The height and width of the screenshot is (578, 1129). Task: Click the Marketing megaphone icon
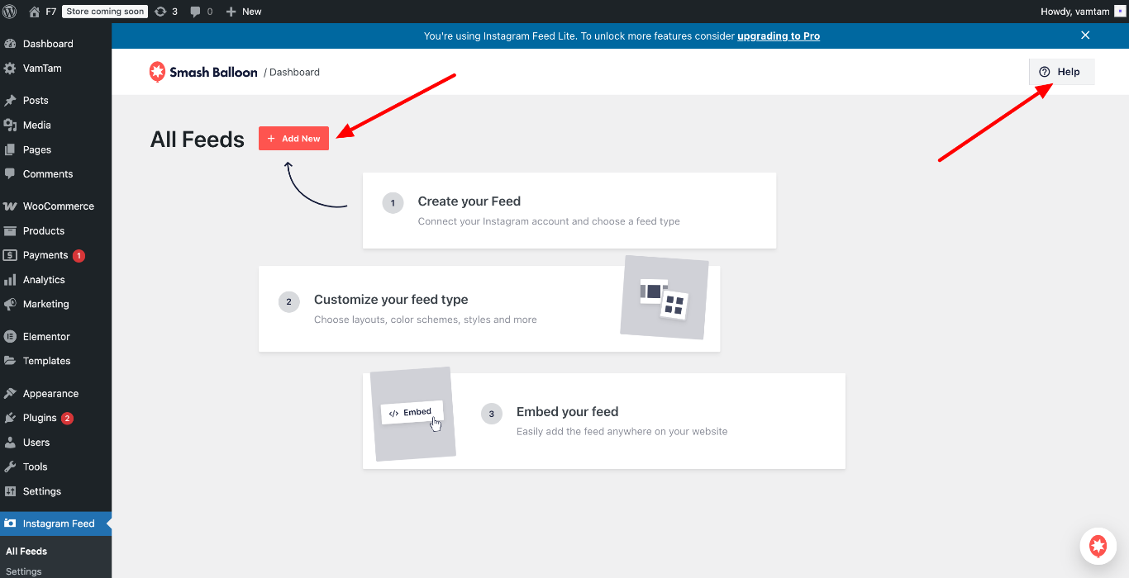coord(10,304)
